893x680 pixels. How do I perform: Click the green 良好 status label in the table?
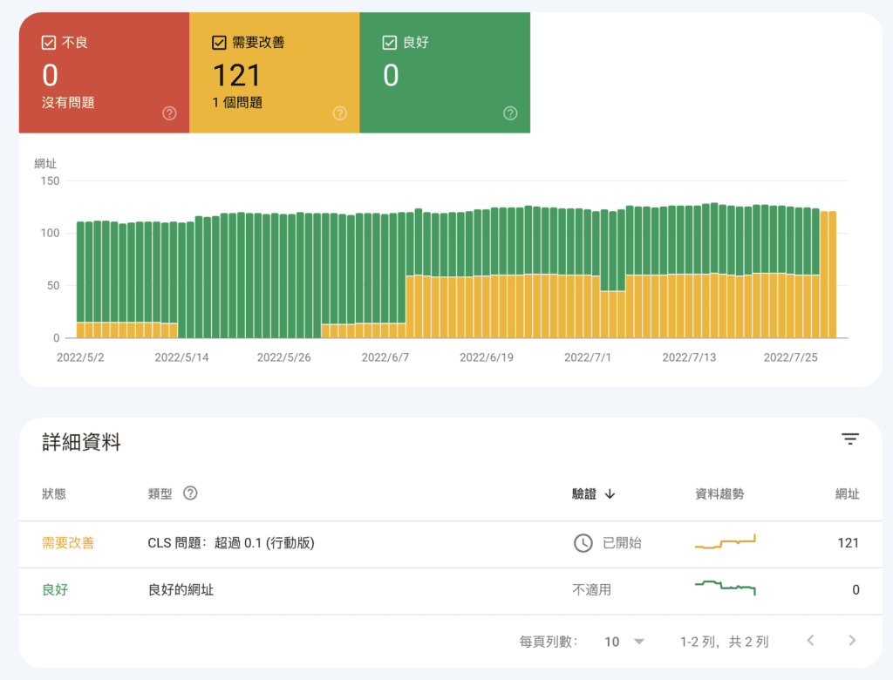point(55,590)
